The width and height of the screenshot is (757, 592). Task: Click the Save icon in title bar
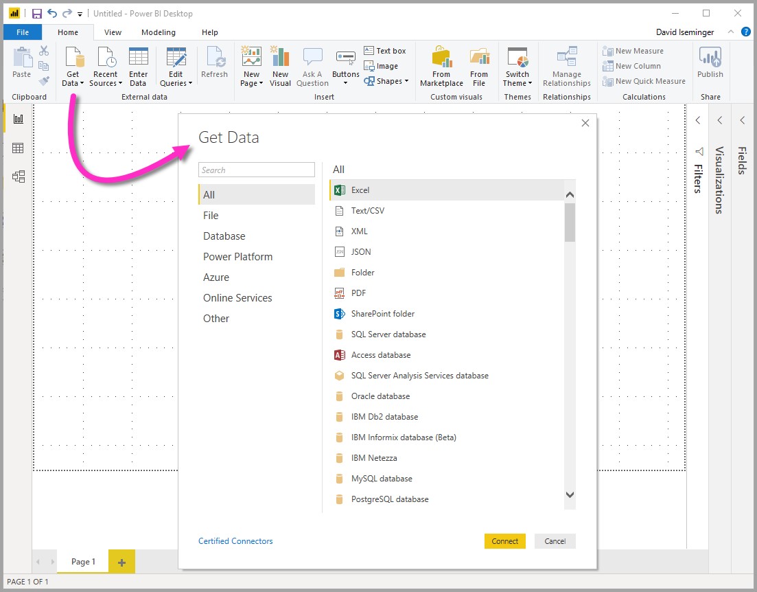click(x=37, y=13)
